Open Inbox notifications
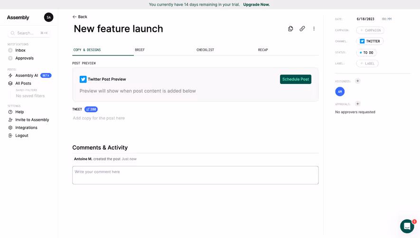 point(20,50)
